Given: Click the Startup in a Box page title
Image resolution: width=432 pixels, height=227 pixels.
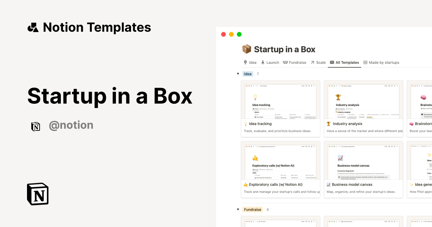Looking at the screenshot, I should (x=284, y=49).
